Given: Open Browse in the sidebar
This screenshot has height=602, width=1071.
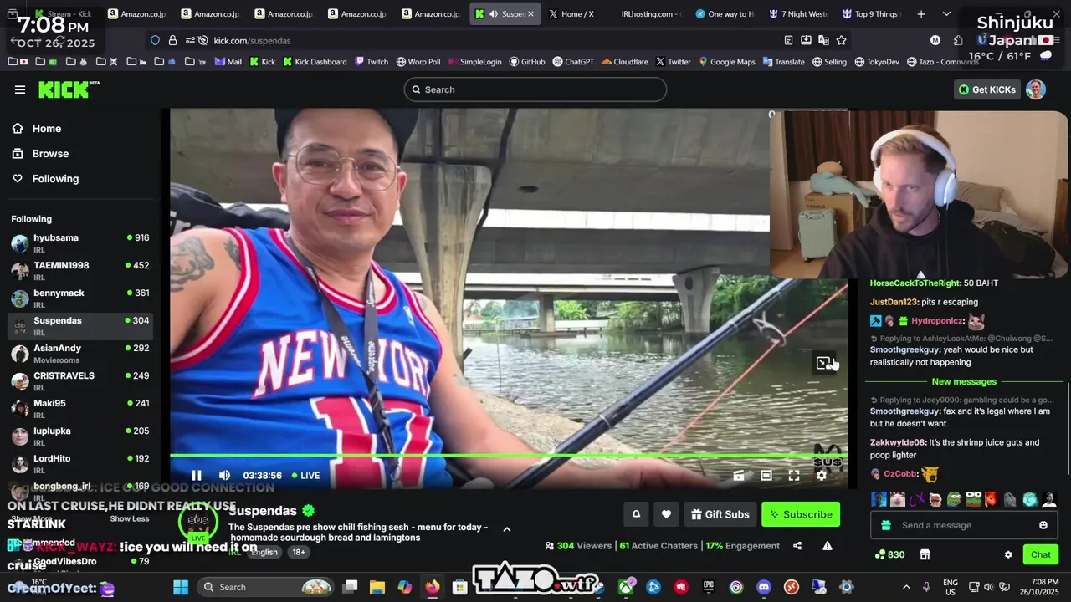Looking at the screenshot, I should [50, 154].
